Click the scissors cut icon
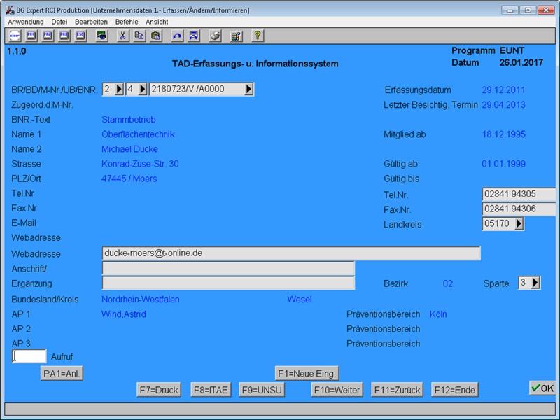Image resolution: width=560 pixels, height=420 pixels. [122, 36]
